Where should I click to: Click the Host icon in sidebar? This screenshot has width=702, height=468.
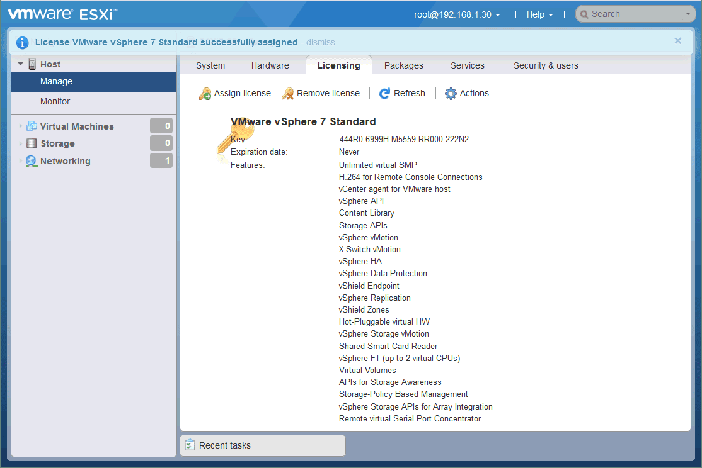pyautogui.click(x=32, y=64)
